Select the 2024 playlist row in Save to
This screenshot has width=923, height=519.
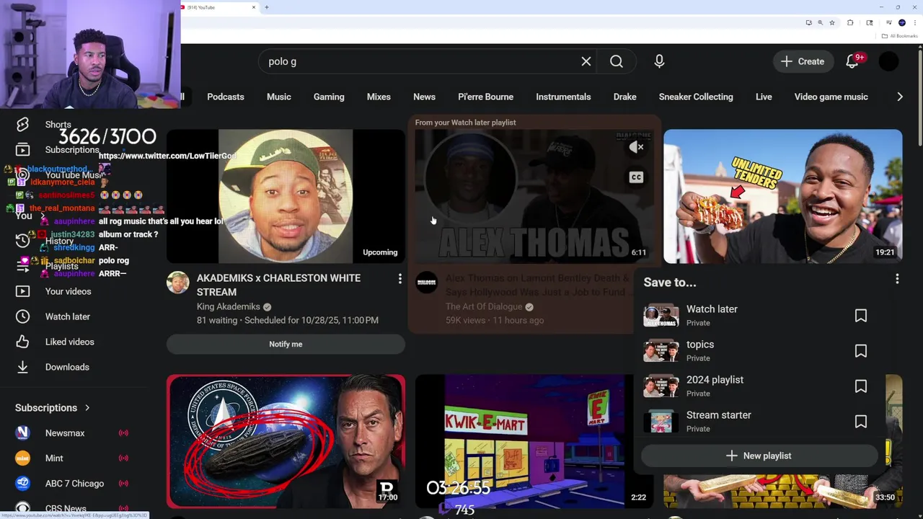[x=759, y=386]
